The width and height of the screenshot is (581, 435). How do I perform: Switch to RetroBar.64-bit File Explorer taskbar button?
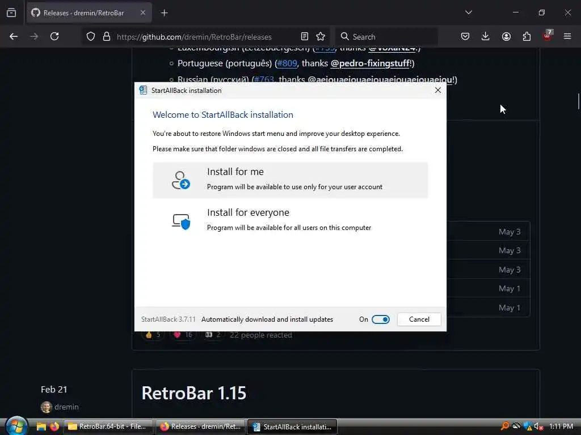pos(108,427)
